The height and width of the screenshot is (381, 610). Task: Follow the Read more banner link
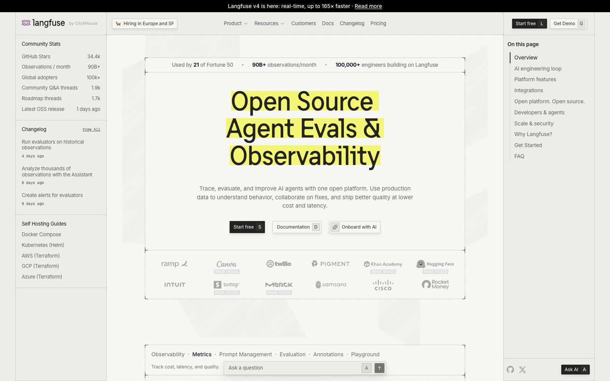tap(368, 6)
